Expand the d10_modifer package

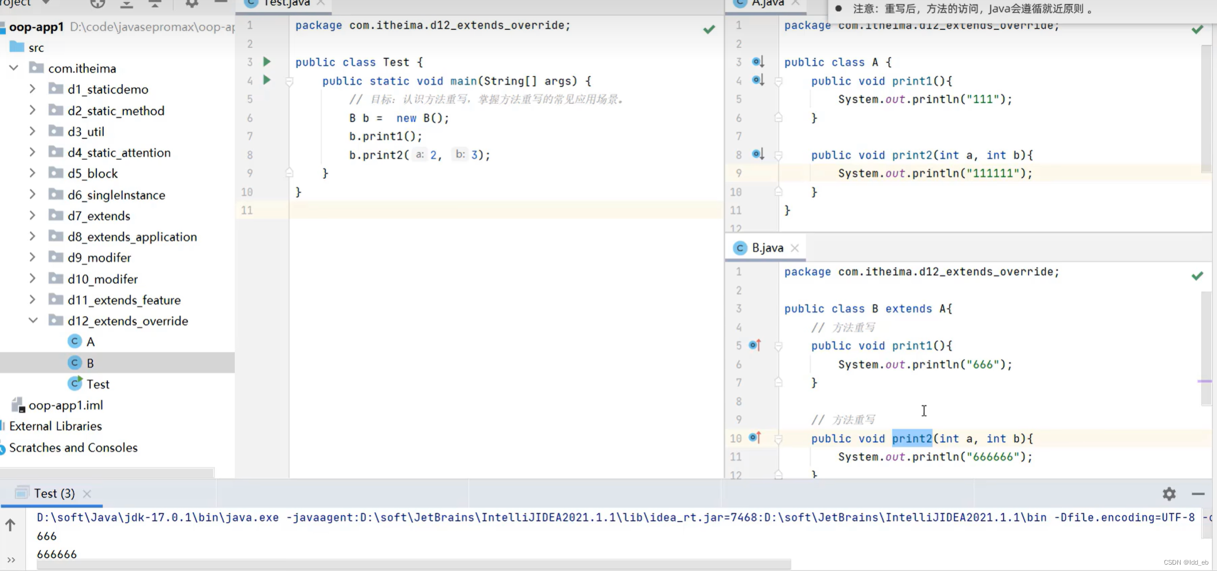click(x=33, y=279)
